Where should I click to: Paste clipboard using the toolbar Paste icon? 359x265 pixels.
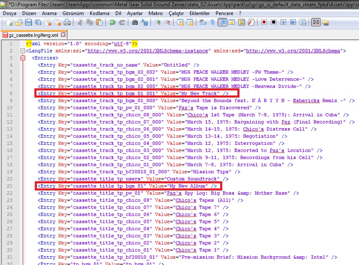coord(99,22)
